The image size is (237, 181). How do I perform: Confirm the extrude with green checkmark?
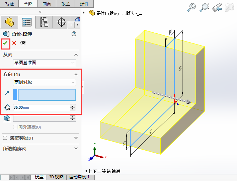[5, 43]
